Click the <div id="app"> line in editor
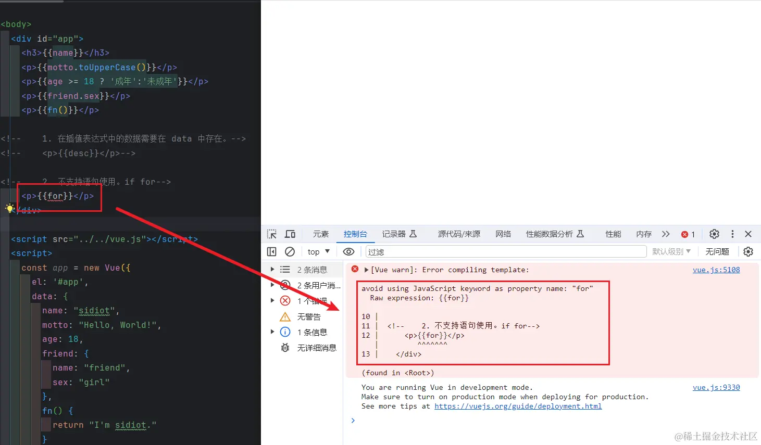Image resolution: width=761 pixels, height=445 pixels. click(x=47, y=39)
